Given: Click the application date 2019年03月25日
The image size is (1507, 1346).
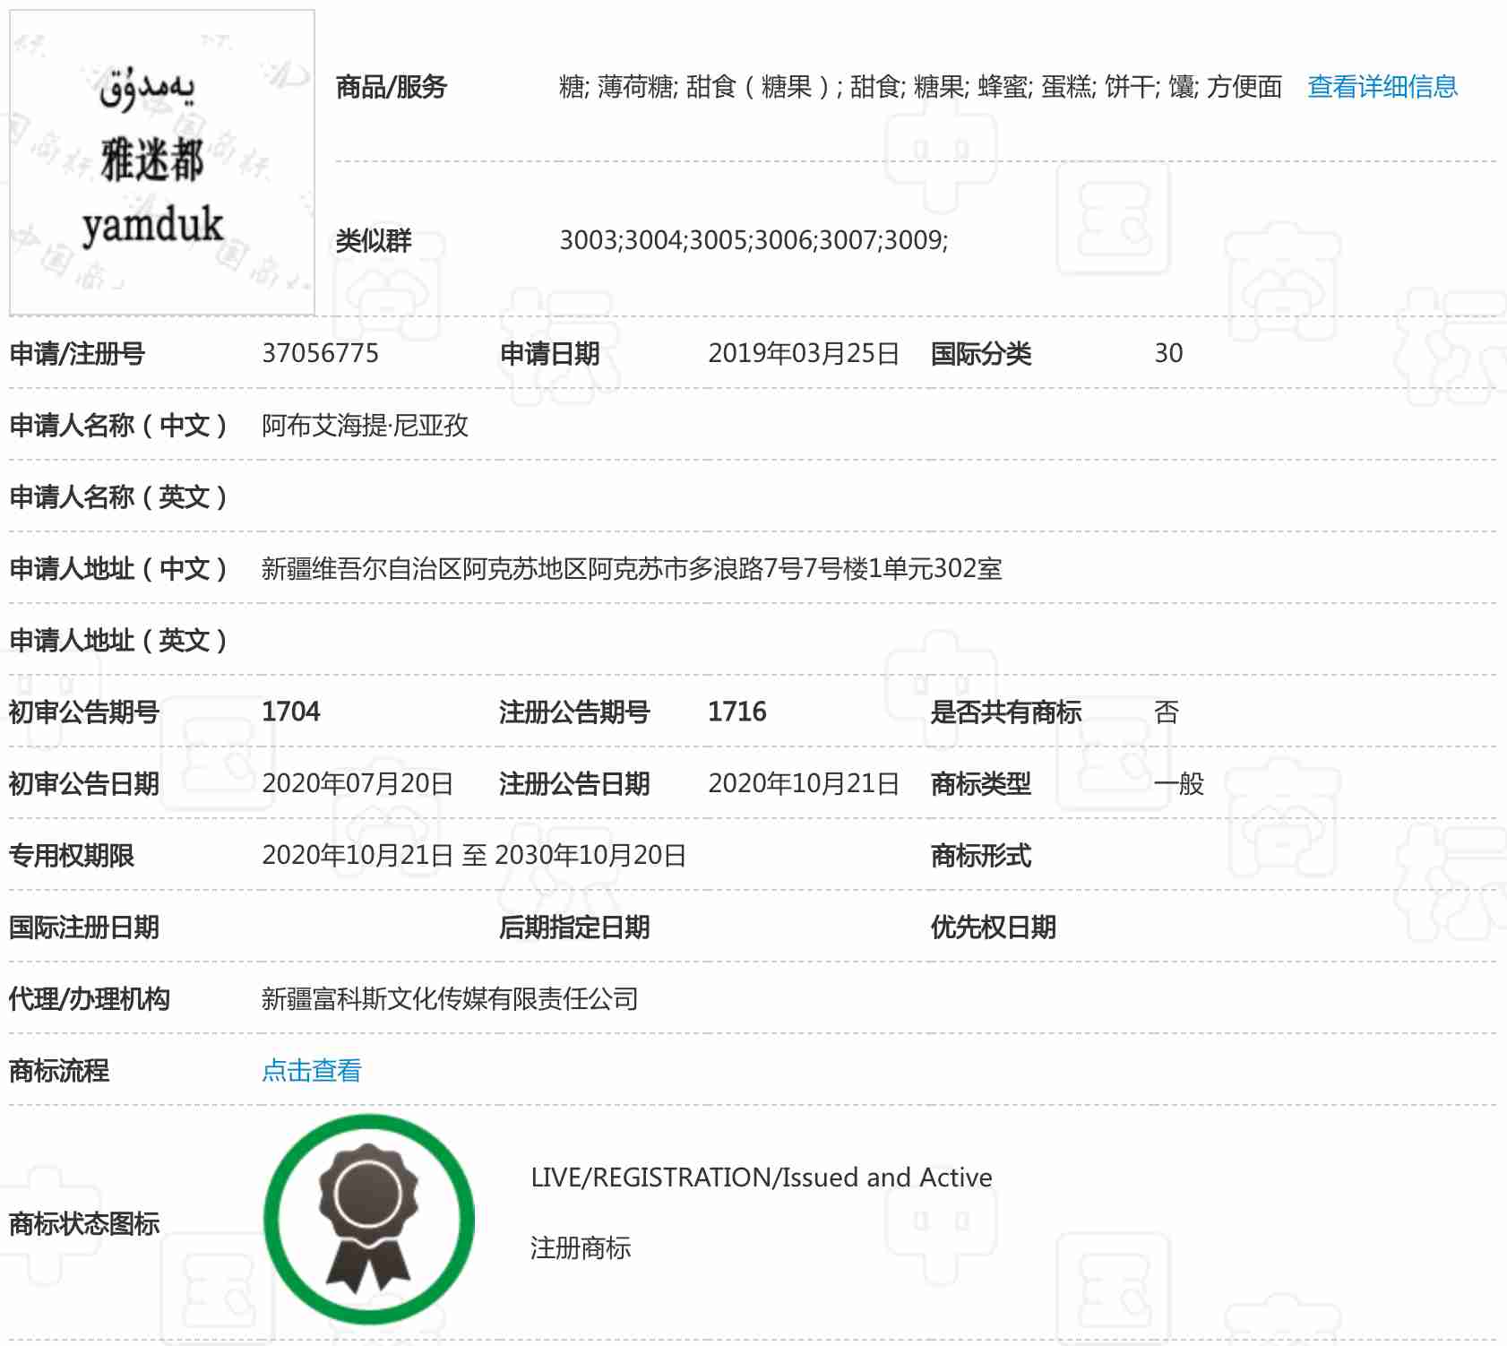Looking at the screenshot, I should pos(803,353).
